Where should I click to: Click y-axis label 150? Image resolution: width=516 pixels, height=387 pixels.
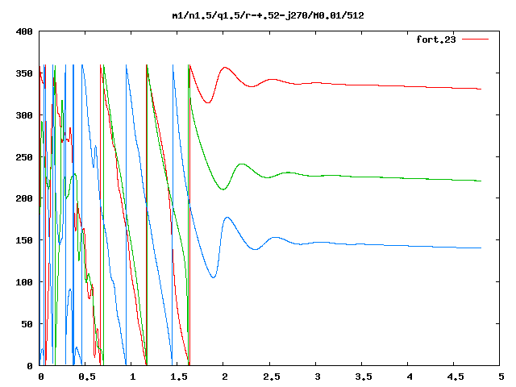pyautogui.click(x=24, y=240)
